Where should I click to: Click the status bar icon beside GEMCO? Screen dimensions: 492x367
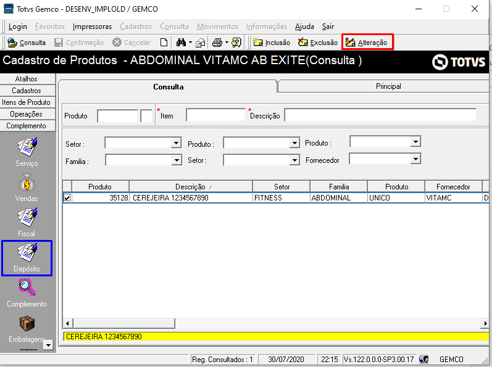[x=423, y=359]
